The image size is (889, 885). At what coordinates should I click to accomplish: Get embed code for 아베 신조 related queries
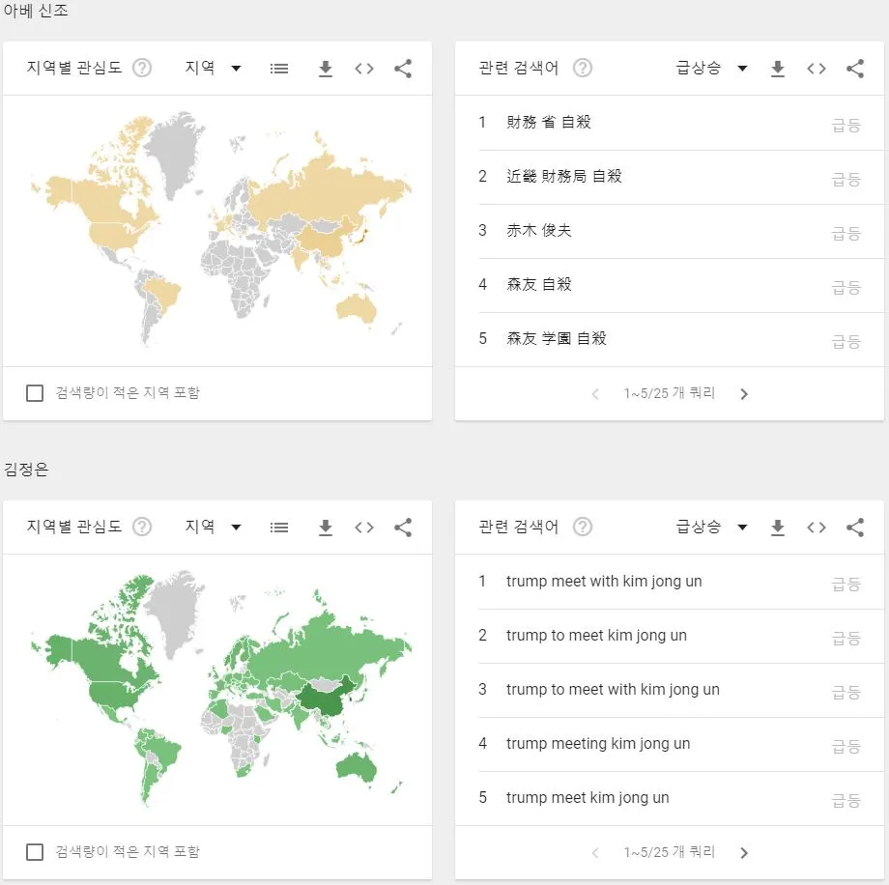817,69
